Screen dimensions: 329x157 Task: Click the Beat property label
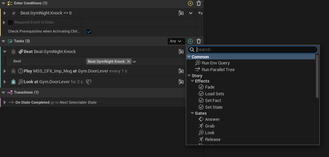(17, 61)
